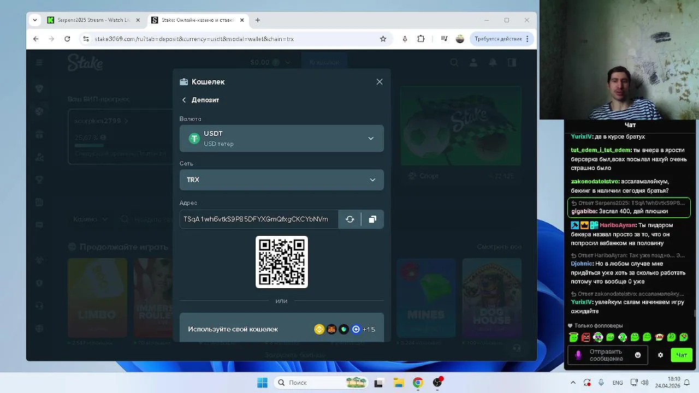Open the USDT currency dropdown

[282, 139]
